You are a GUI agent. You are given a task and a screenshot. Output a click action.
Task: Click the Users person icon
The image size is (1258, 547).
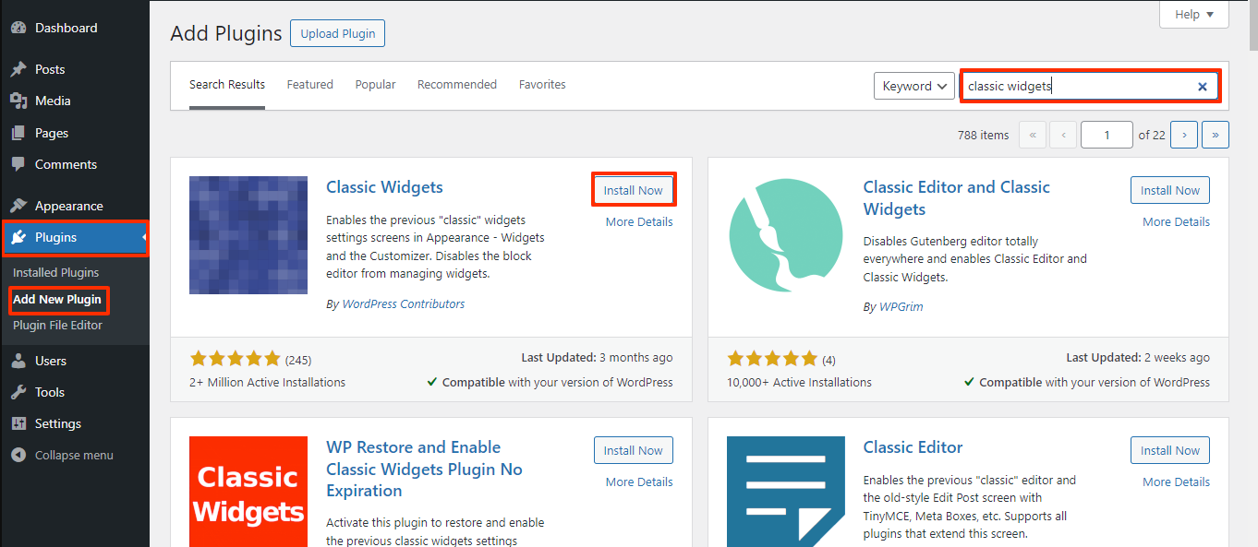[x=18, y=361]
